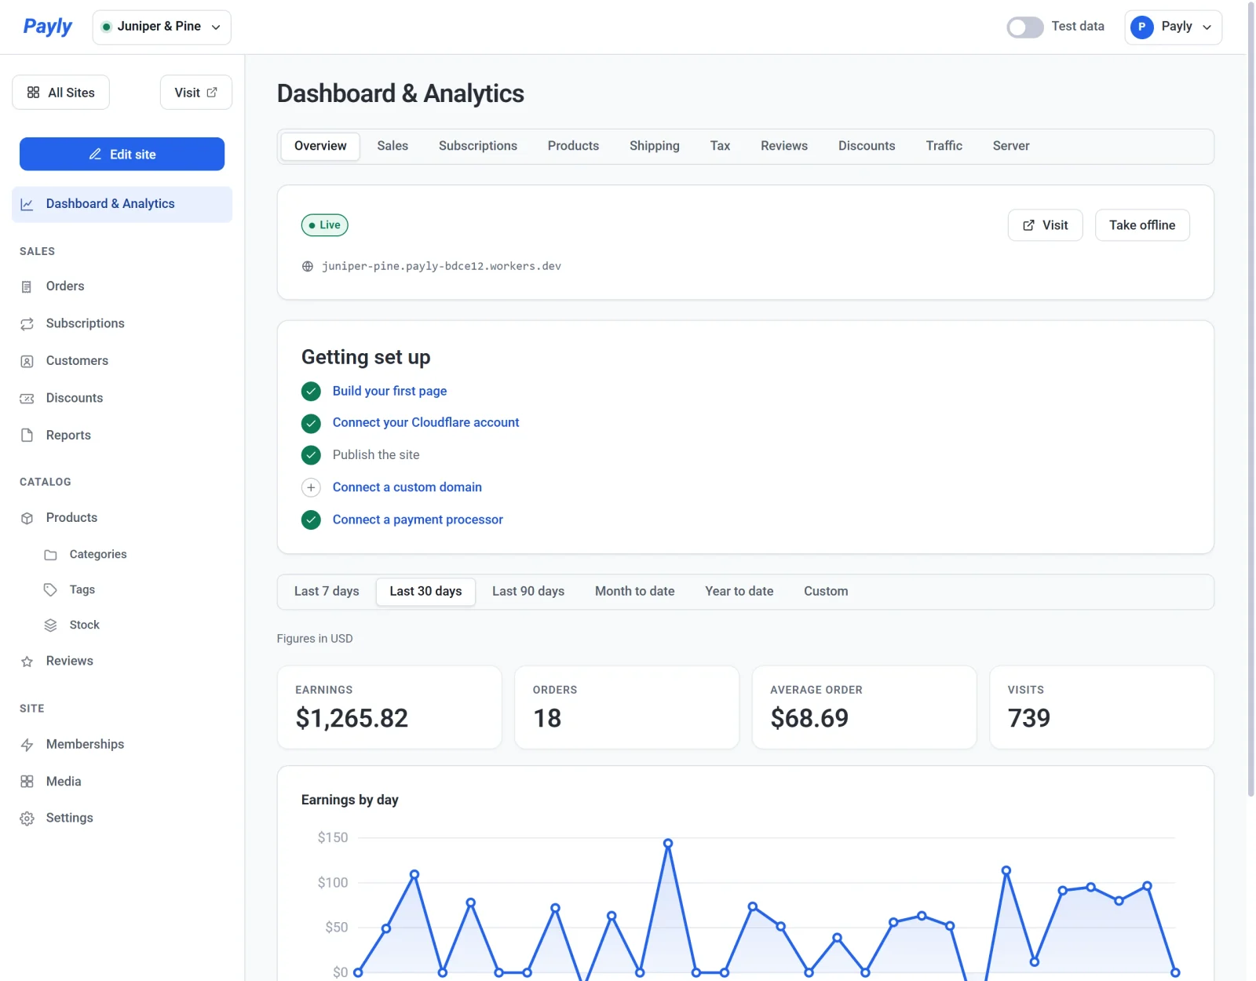1256x981 pixels.
Task: Click the juniper-pine.payly-bdce12.workers.dev URL text
Action: point(441,266)
